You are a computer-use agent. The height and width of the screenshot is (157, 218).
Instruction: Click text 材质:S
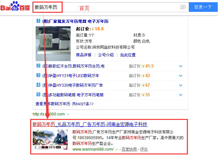[139, 35]
